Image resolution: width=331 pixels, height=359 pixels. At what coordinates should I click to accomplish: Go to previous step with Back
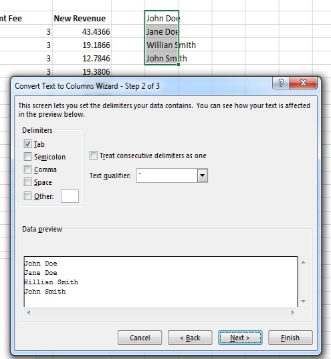tap(190, 338)
